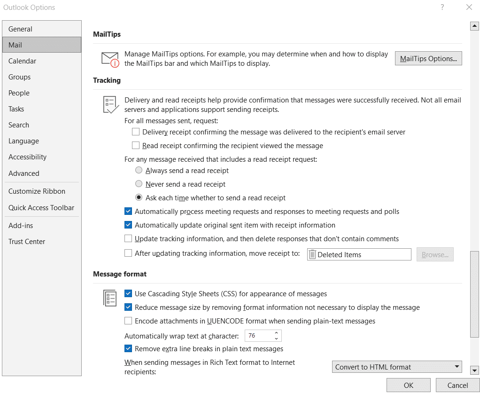Click the scrollbar down arrow
This screenshot has height=394, width=480.
tap(474, 370)
